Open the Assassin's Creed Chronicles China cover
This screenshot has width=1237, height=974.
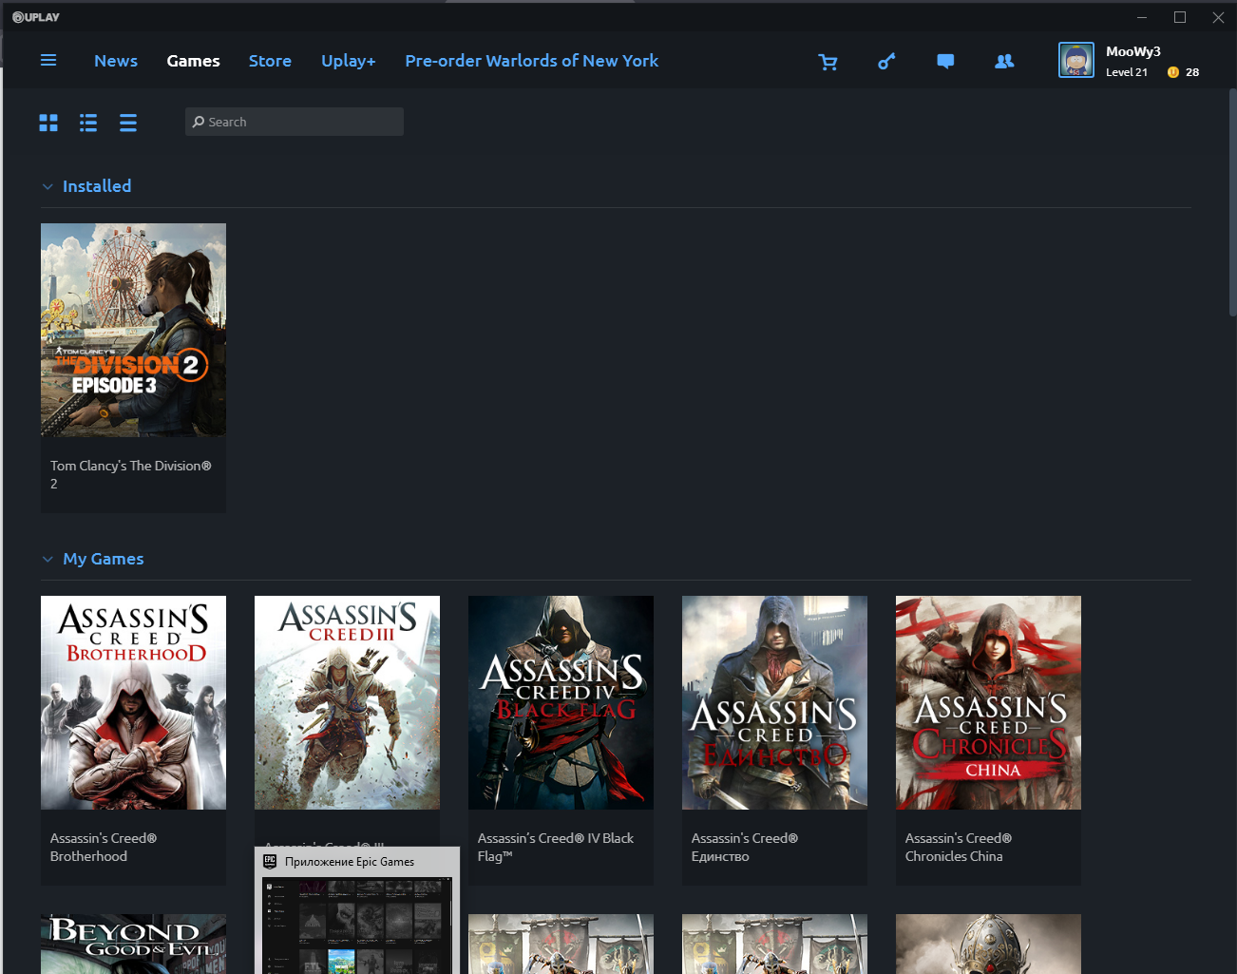(988, 702)
